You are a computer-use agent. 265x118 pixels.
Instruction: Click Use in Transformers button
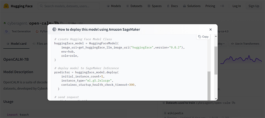coord(245,44)
